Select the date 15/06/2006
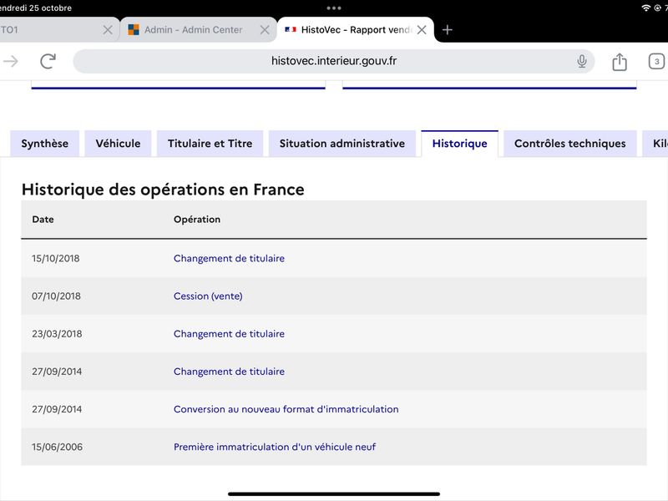This screenshot has width=668, height=501. point(57,447)
